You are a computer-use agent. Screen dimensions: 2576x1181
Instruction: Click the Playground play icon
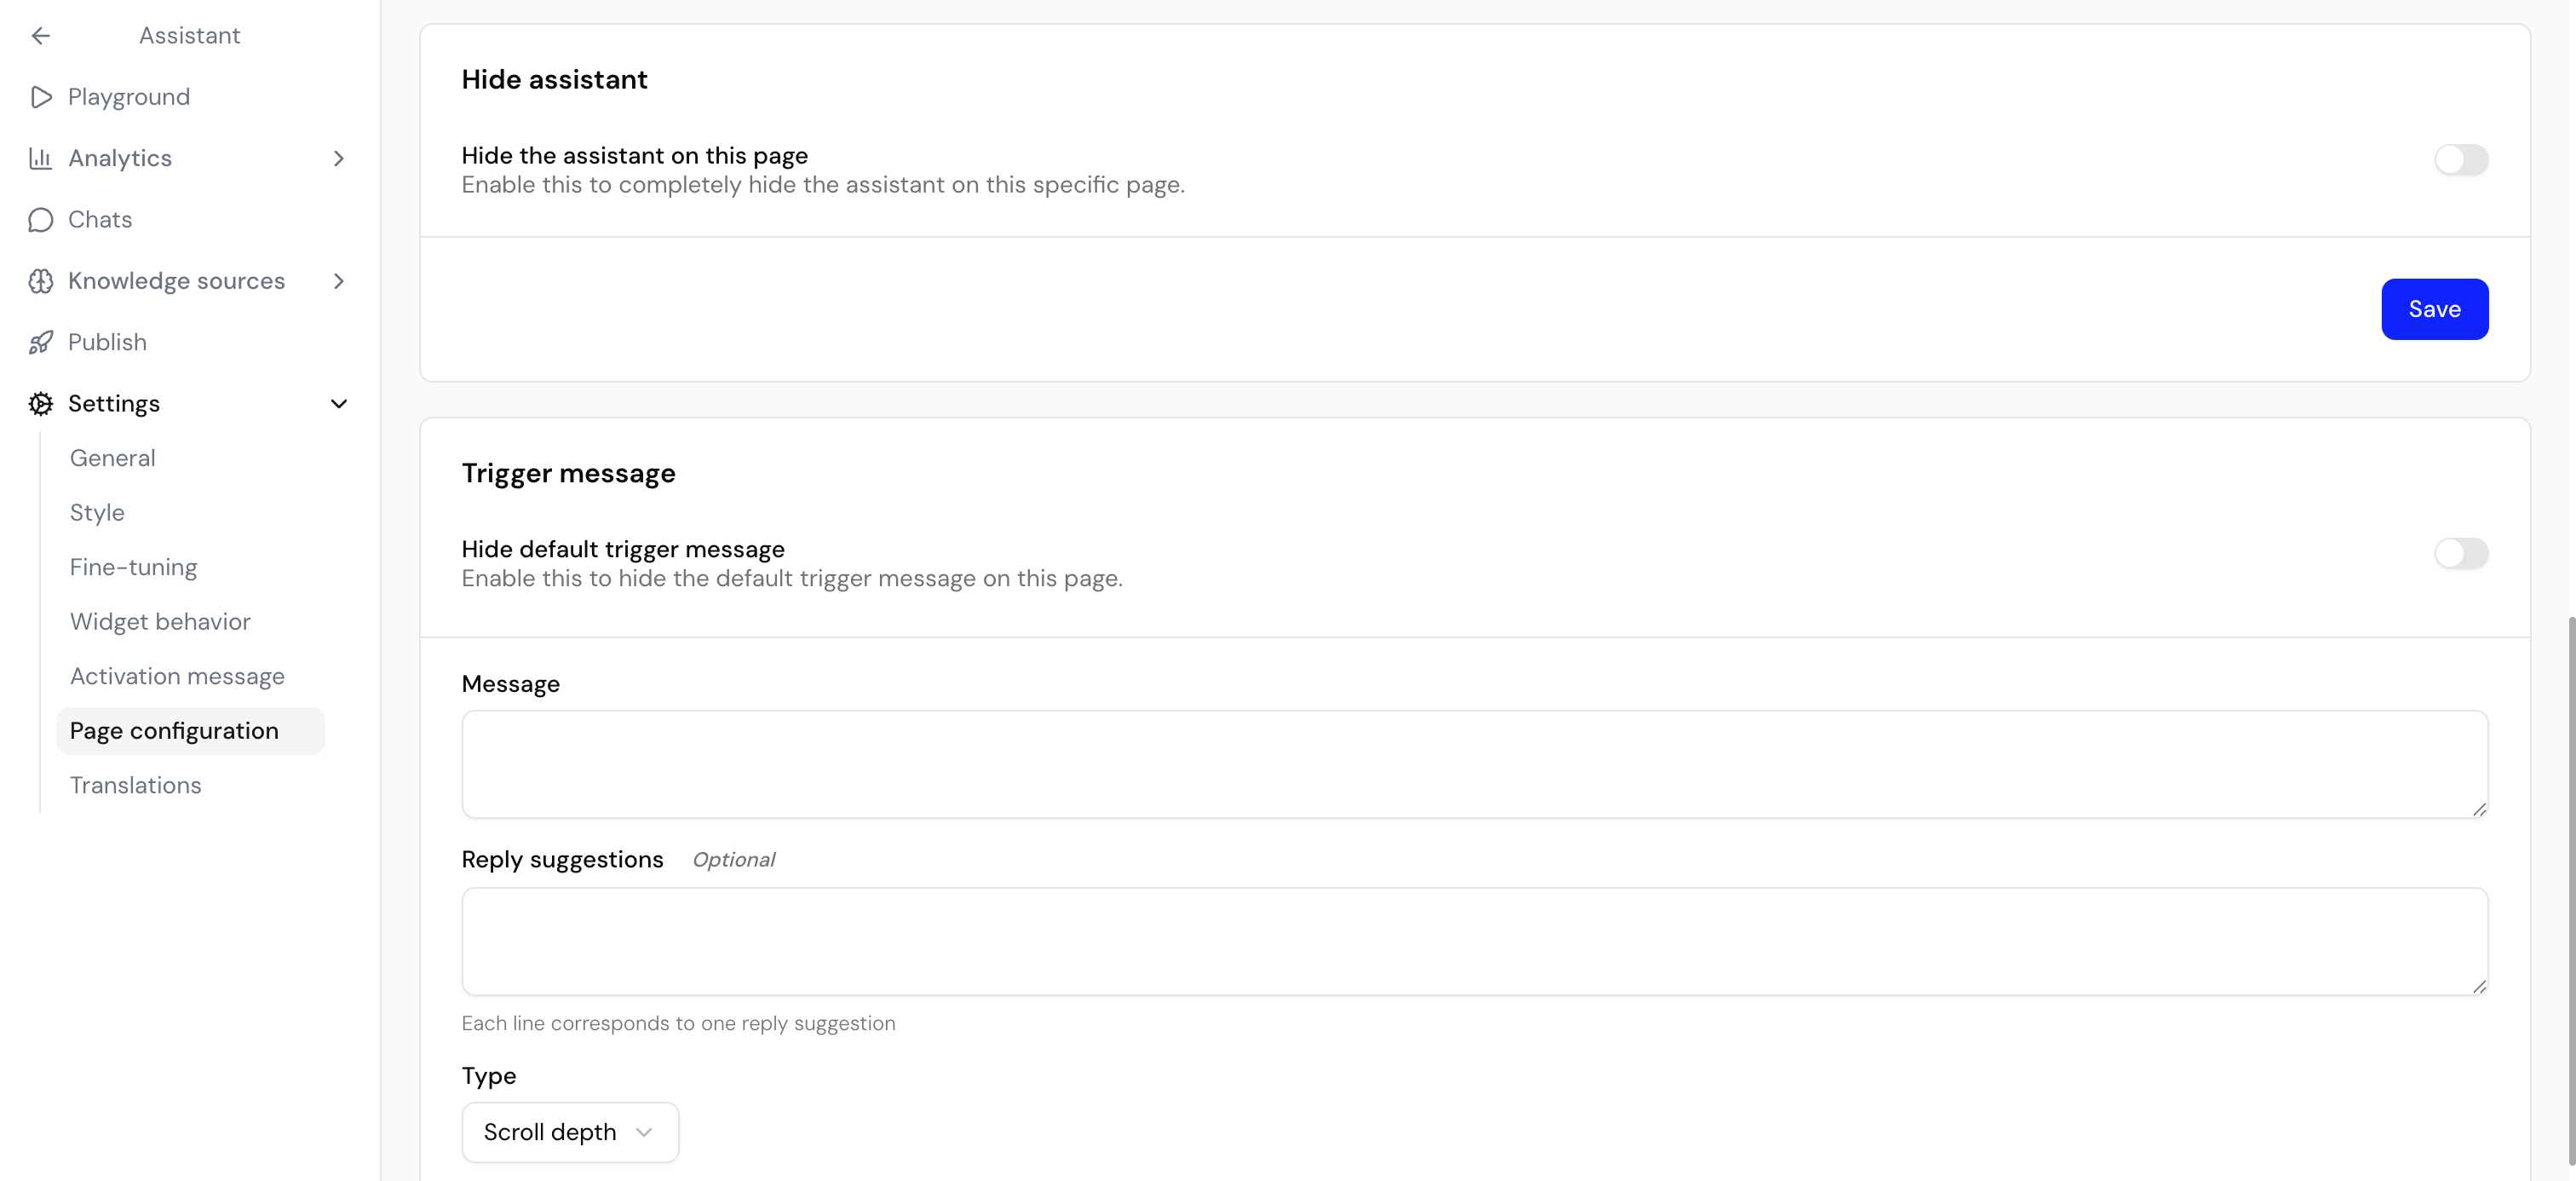[x=41, y=97]
